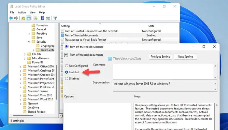
Task: Click the Help text scroll up arrow
Action: (x=217, y=105)
